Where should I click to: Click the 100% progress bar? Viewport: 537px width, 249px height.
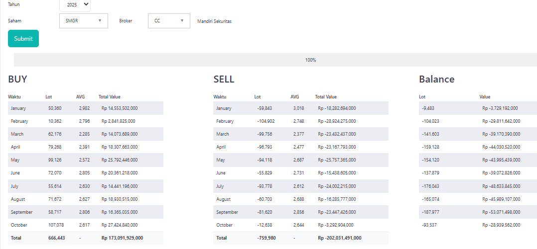[x=310, y=60]
